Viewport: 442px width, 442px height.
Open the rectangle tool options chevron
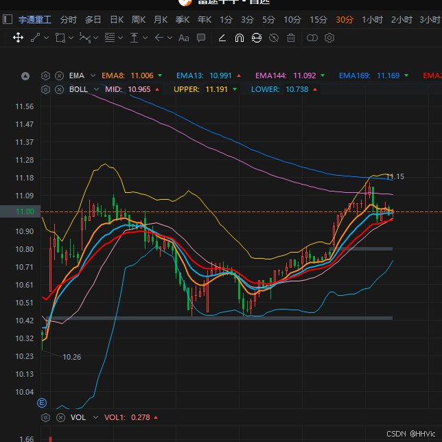[71, 38]
